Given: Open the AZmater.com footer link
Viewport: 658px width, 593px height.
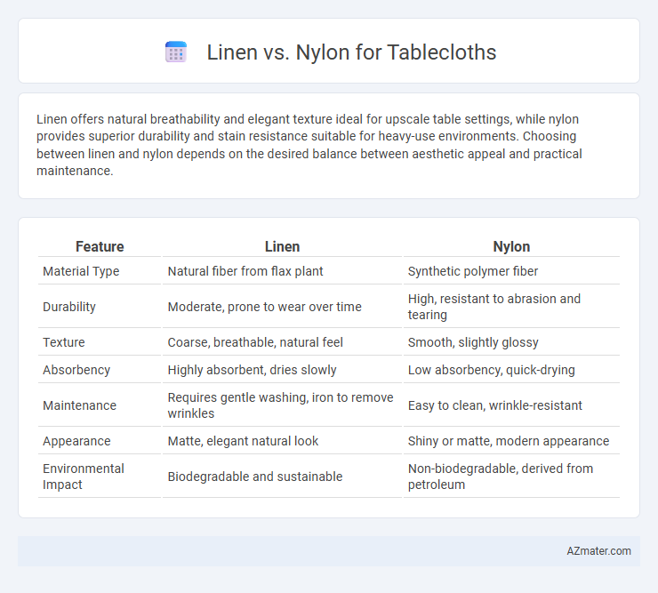Looking at the screenshot, I should (x=598, y=550).
